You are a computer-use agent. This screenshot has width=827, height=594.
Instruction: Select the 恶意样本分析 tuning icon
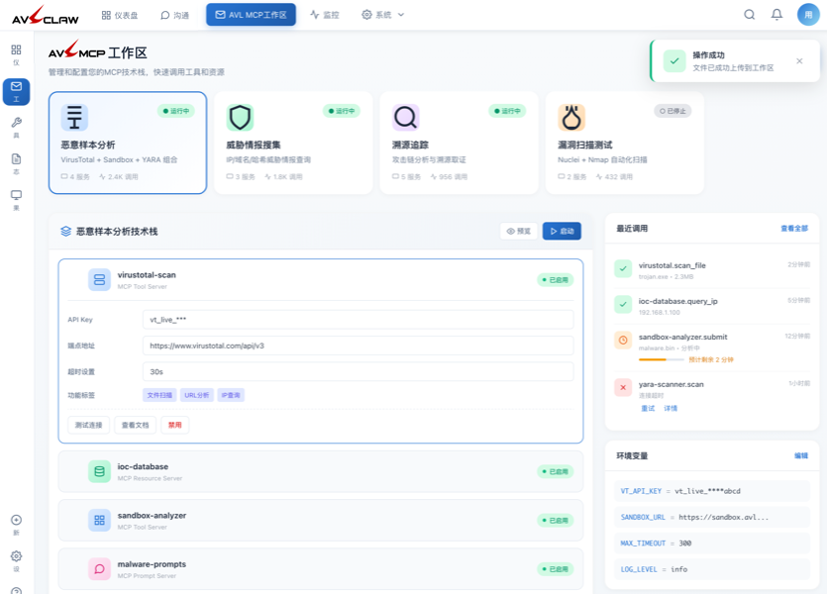[x=73, y=117]
